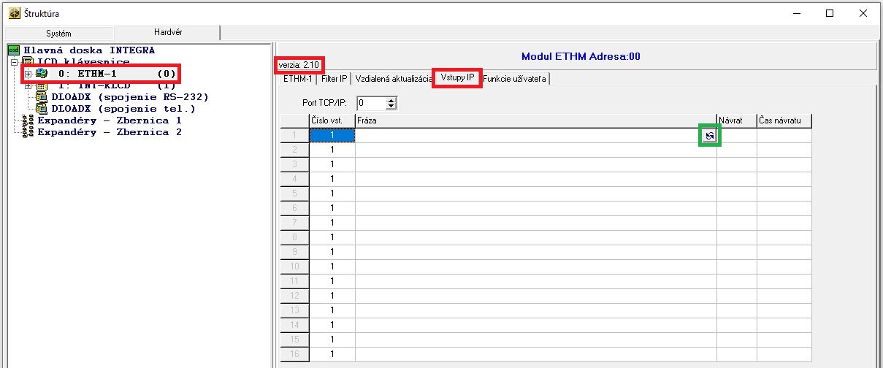Switch to the Funkcie užívateľa tab
The height and width of the screenshot is (368, 883).
tap(514, 79)
